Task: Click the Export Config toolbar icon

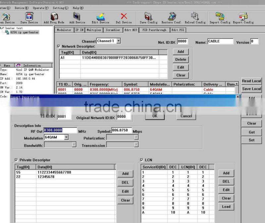Action: coord(243,17)
